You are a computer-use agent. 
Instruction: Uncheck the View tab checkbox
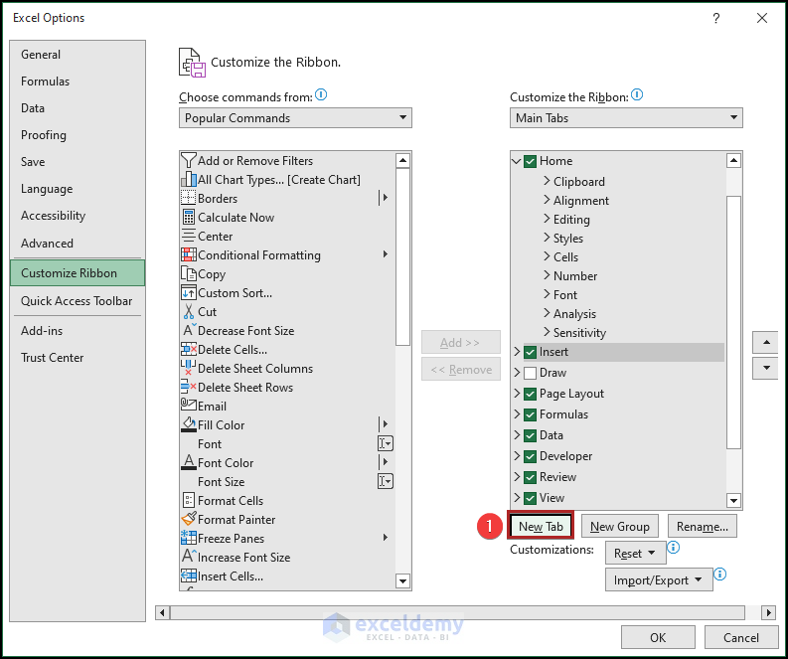530,498
